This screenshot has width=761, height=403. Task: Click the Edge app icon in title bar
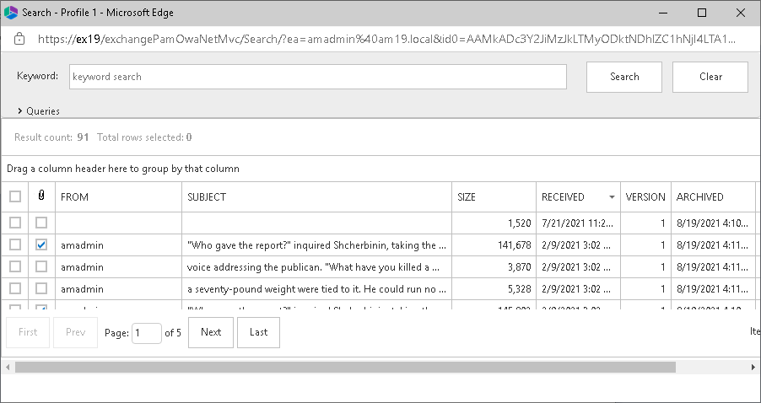tap(12, 13)
